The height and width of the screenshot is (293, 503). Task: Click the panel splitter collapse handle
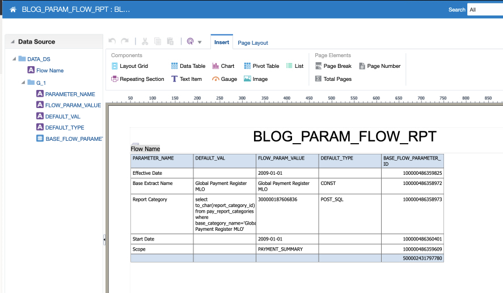pos(104,240)
